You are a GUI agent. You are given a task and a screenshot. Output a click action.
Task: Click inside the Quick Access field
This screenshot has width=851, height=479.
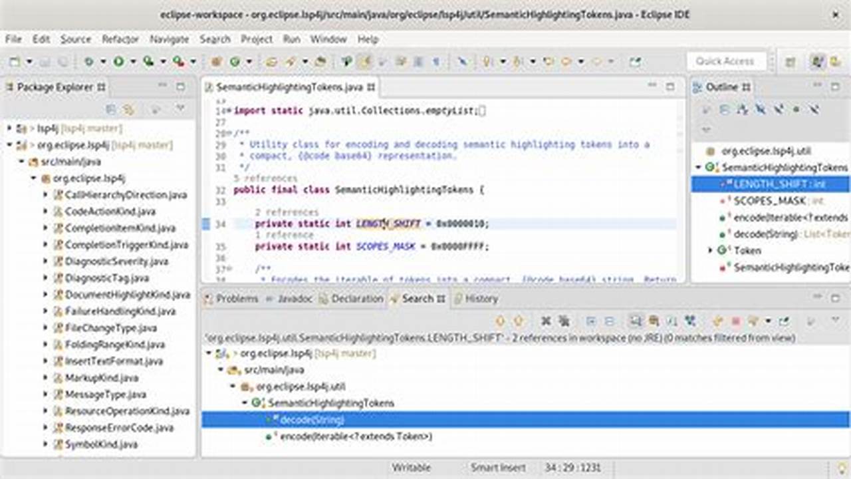(726, 61)
